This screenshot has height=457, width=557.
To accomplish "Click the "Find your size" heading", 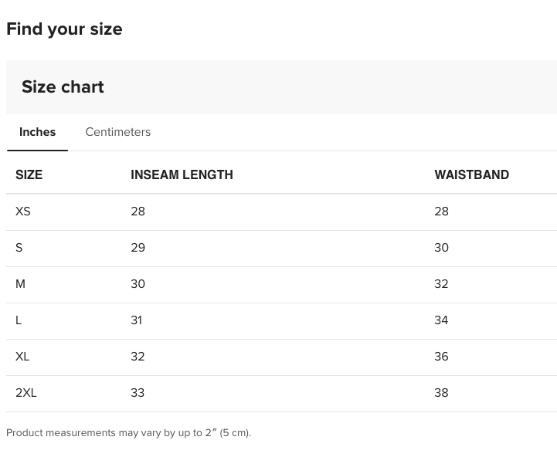I will coord(64,29).
